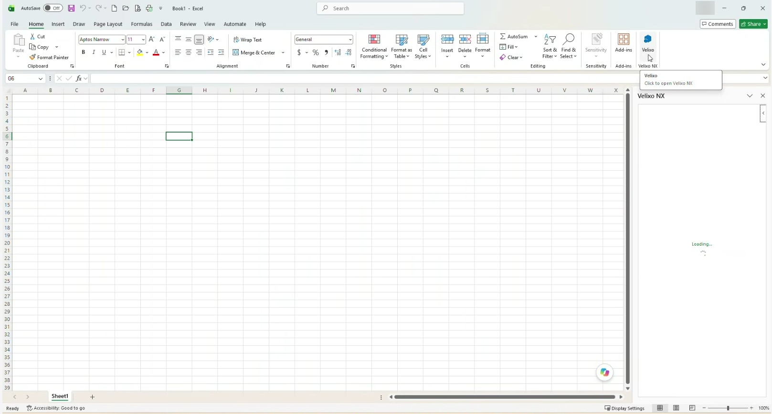772x414 pixels.
Task: Collapse the ribbon with the chevron
Action: [x=763, y=65]
